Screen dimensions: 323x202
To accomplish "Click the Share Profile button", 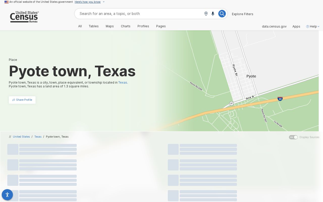I will coord(22,100).
